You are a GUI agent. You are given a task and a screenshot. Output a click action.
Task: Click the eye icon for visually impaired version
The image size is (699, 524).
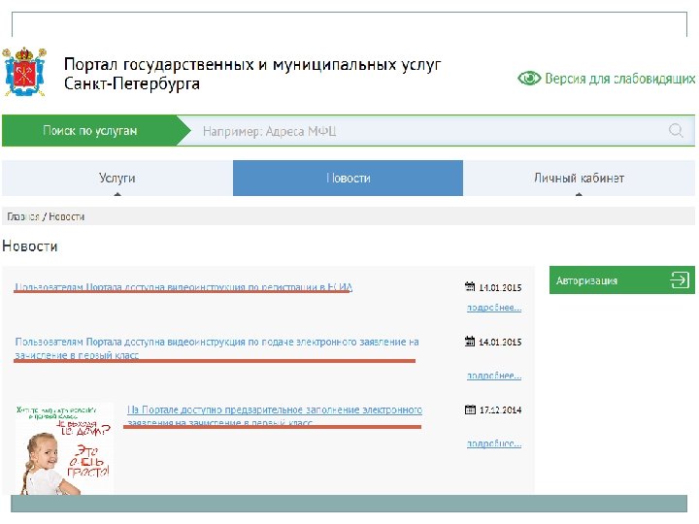point(529,78)
